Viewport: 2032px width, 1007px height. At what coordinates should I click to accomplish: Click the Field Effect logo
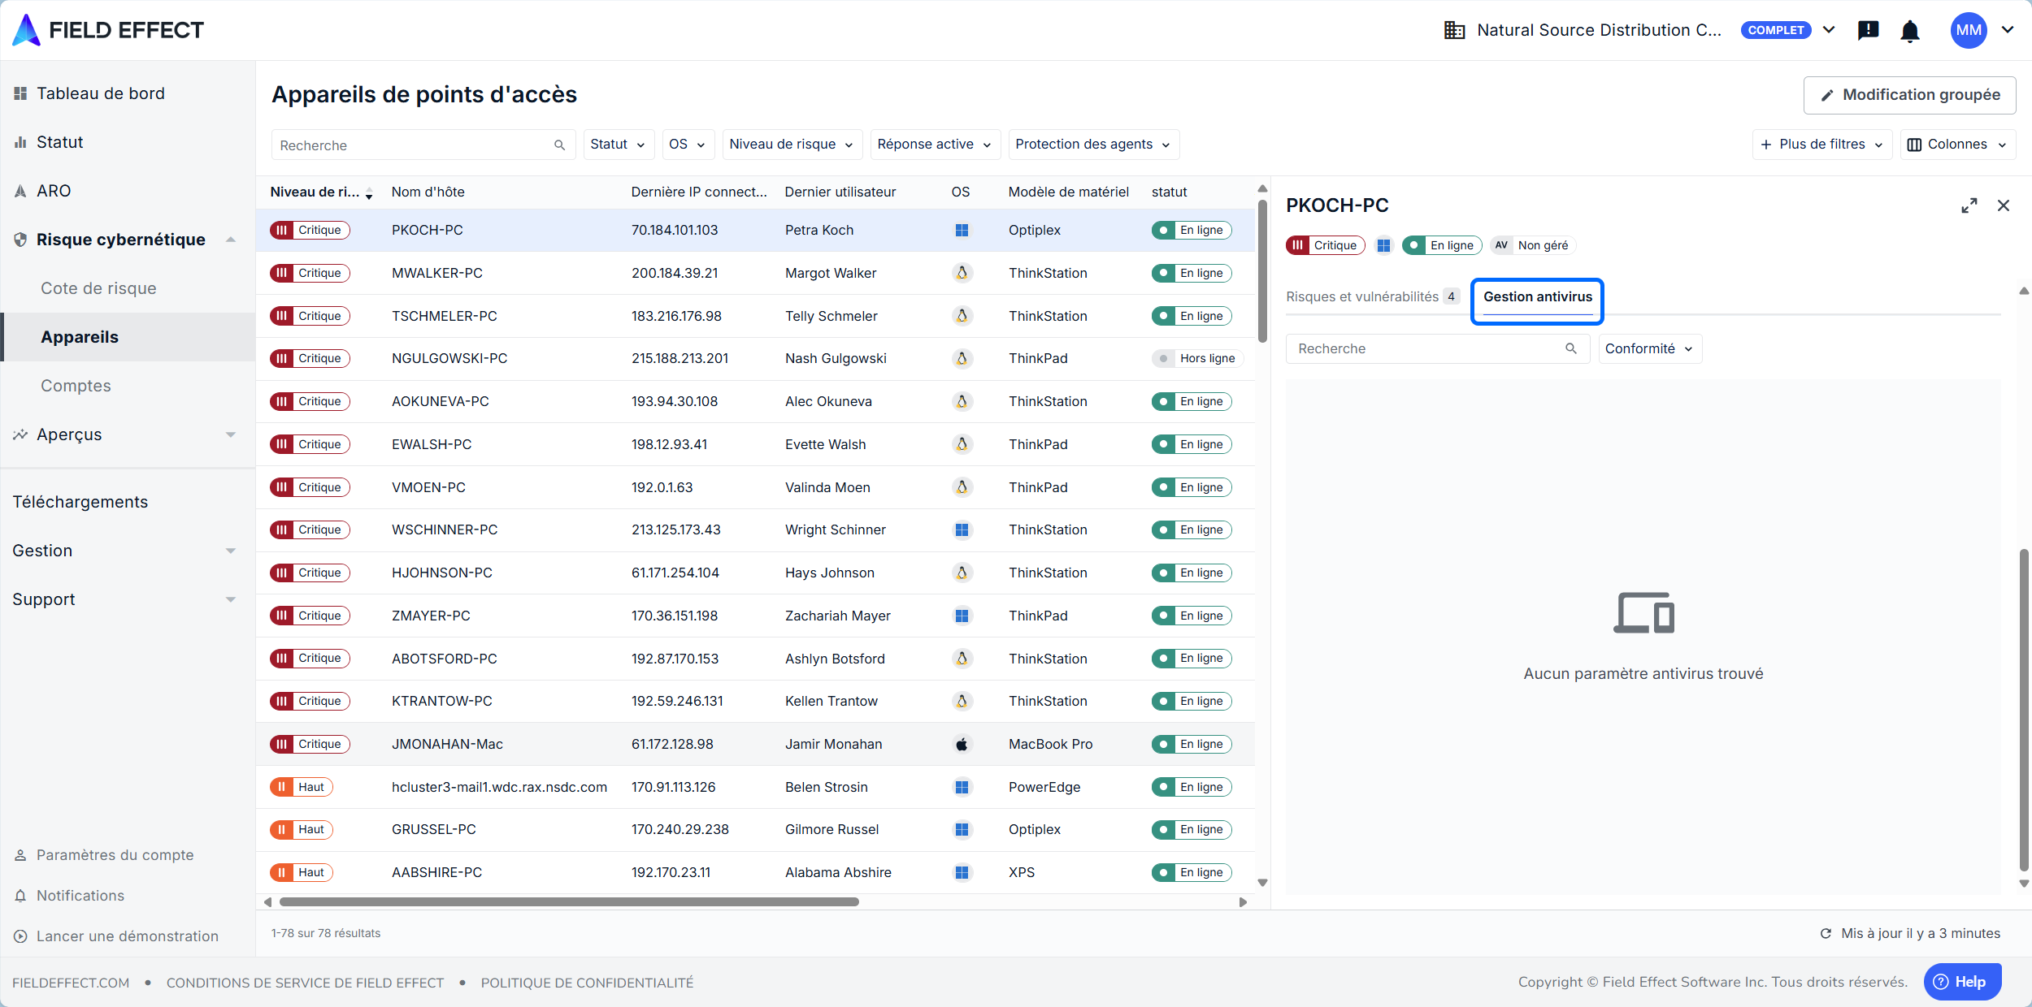(x=107, y=30)
